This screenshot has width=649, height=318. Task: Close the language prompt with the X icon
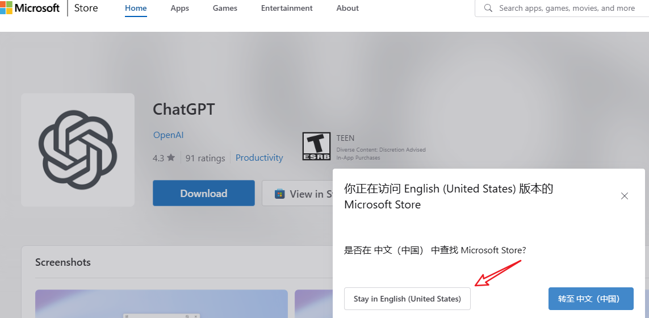(625, 196)
